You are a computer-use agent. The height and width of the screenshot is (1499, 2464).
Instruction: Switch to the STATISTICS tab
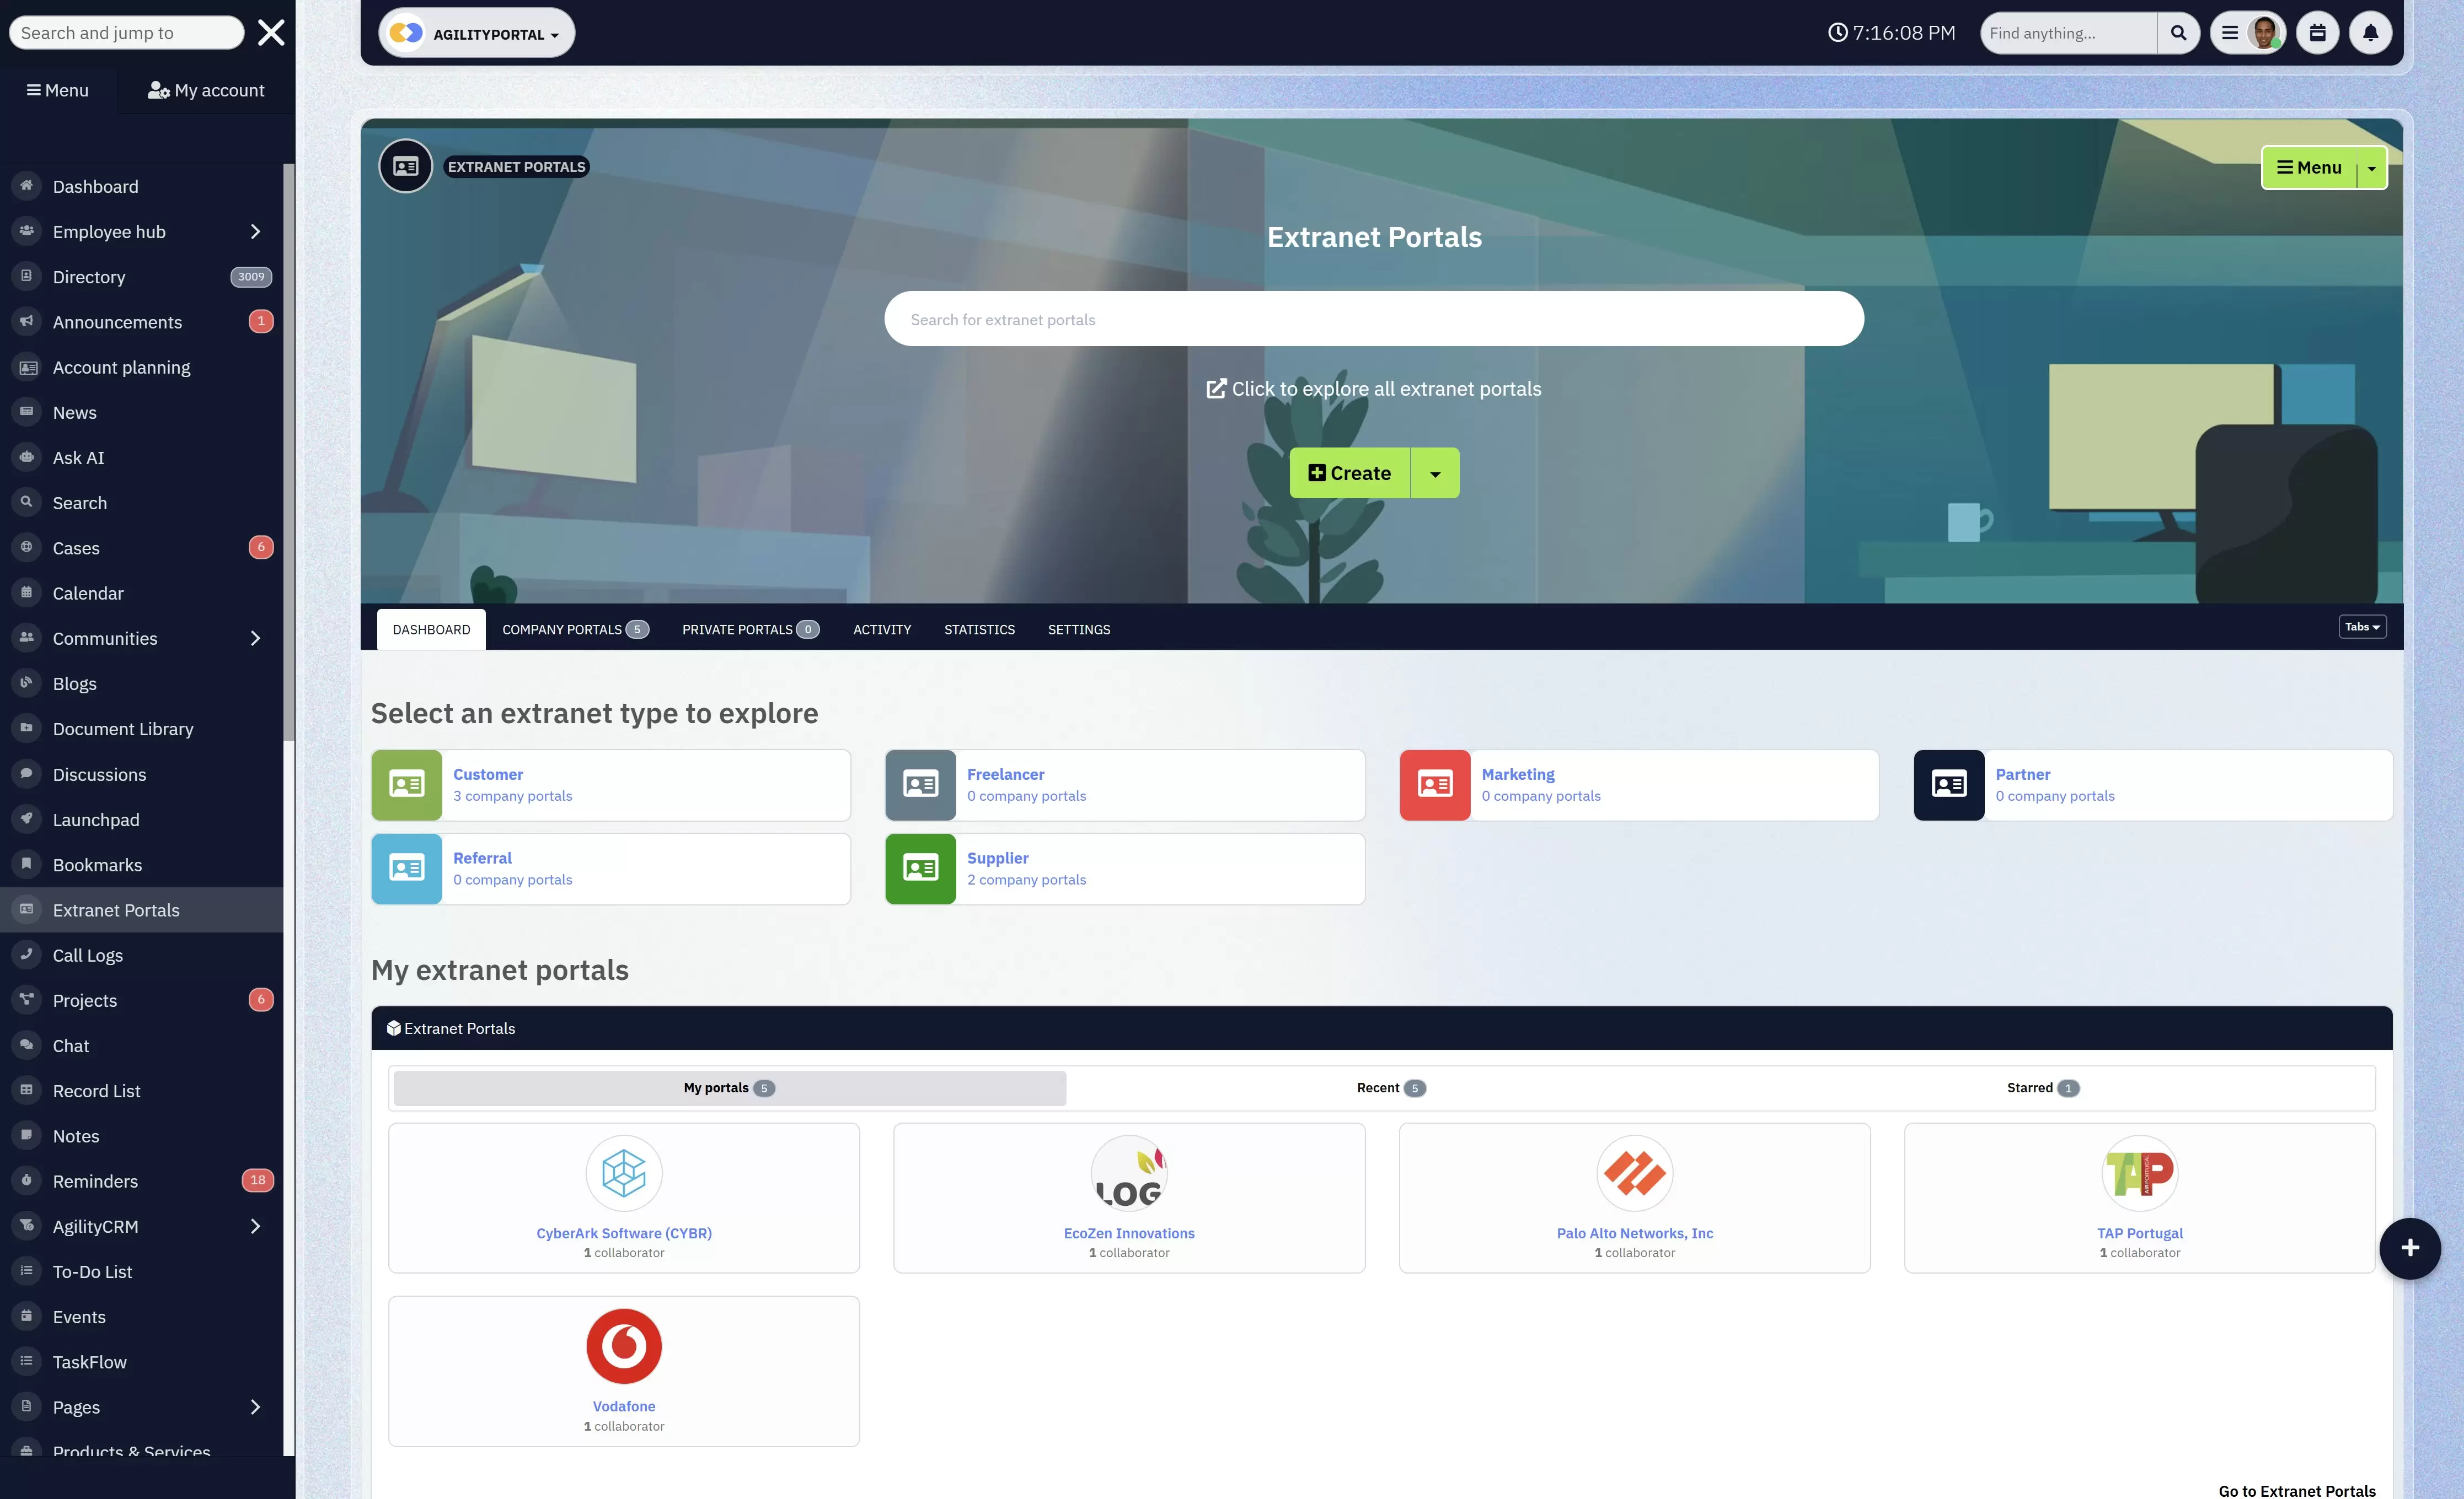pos(979,629)
